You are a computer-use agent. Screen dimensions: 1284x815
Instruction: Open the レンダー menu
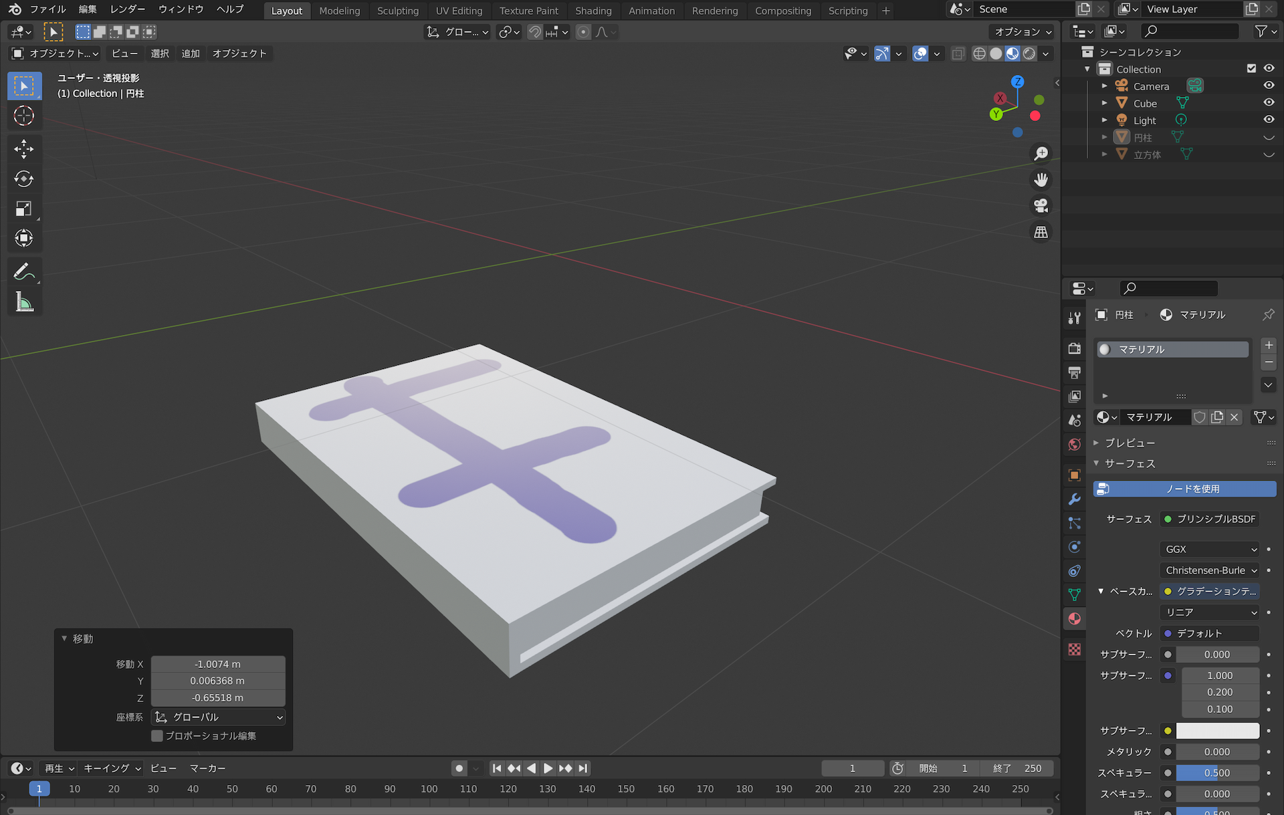click(x=127, y=9)
